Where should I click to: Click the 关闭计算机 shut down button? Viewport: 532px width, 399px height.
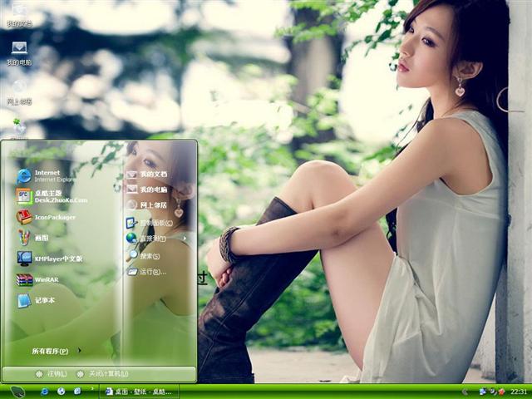pos(102,374)
